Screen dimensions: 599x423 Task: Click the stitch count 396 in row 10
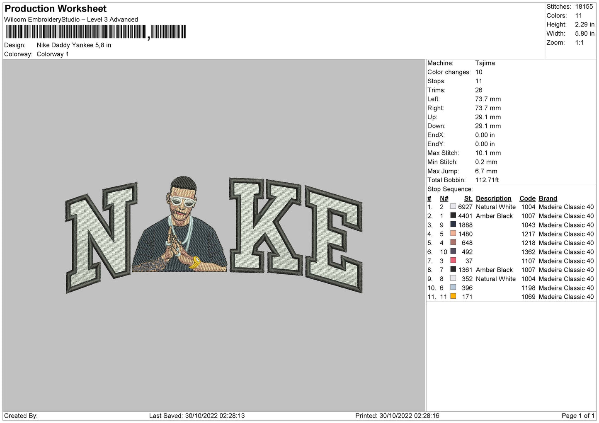click(467, 288)
